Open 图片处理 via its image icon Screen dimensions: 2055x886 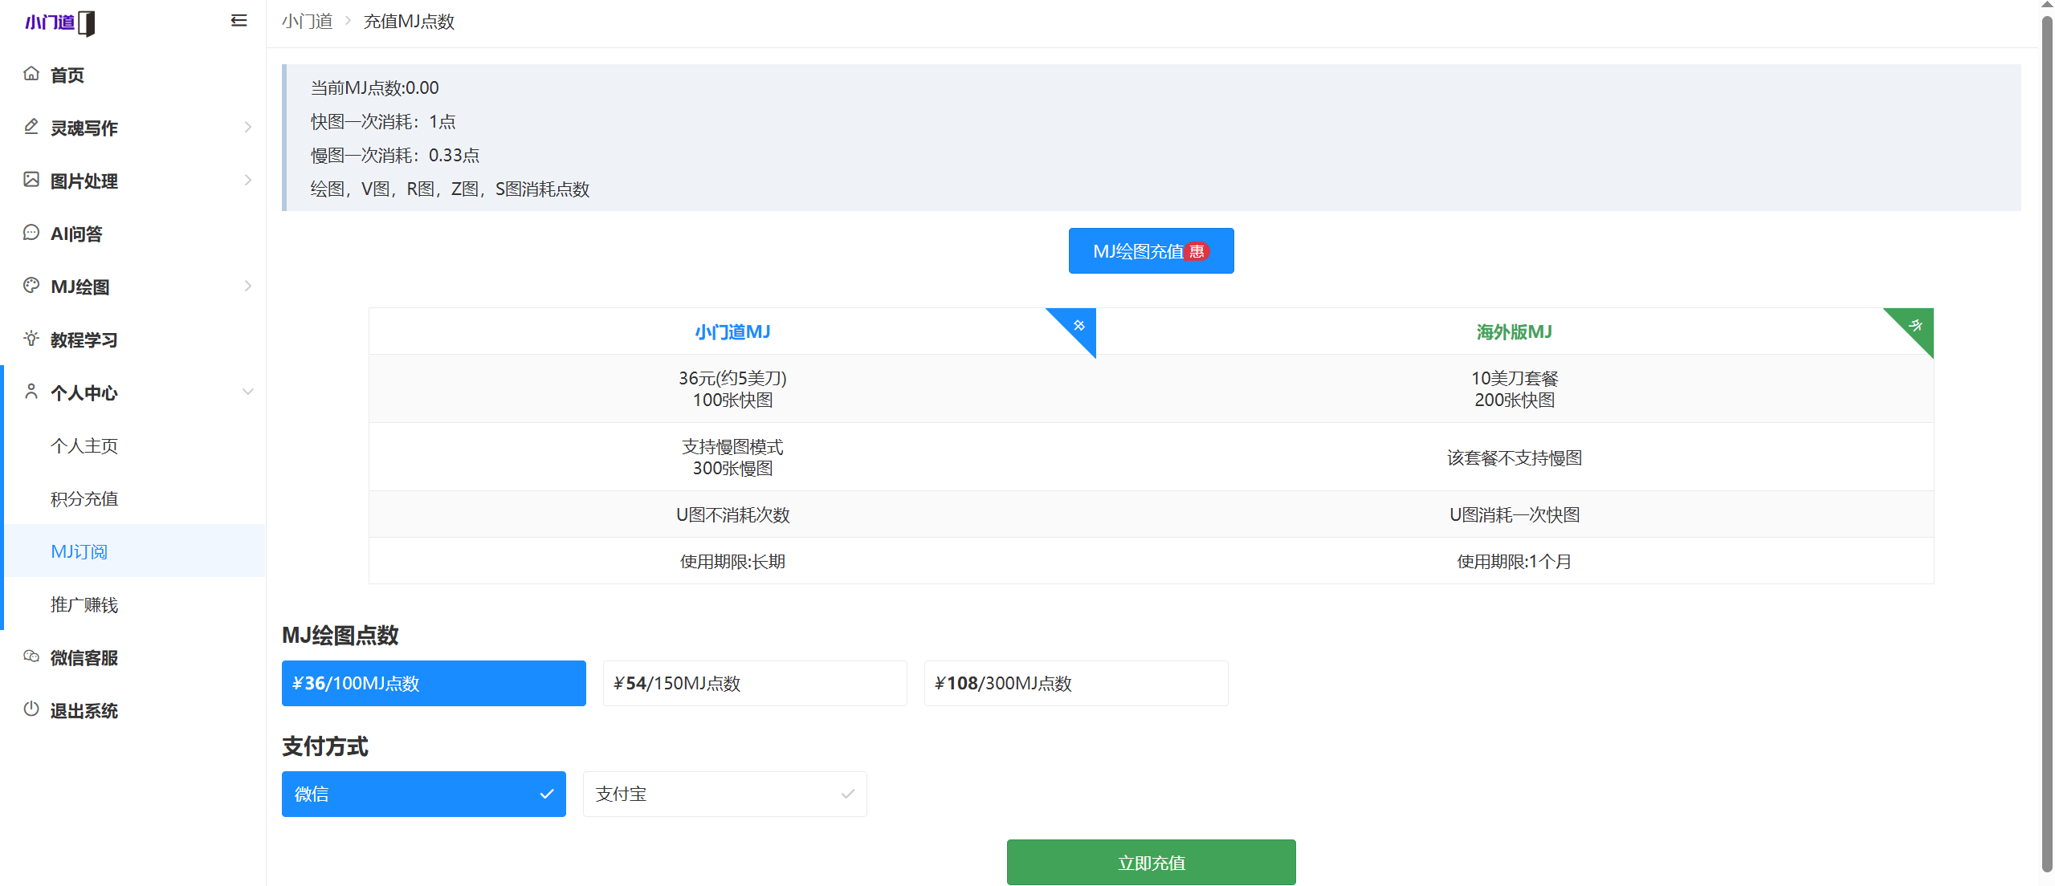click(x=31, y=180)
